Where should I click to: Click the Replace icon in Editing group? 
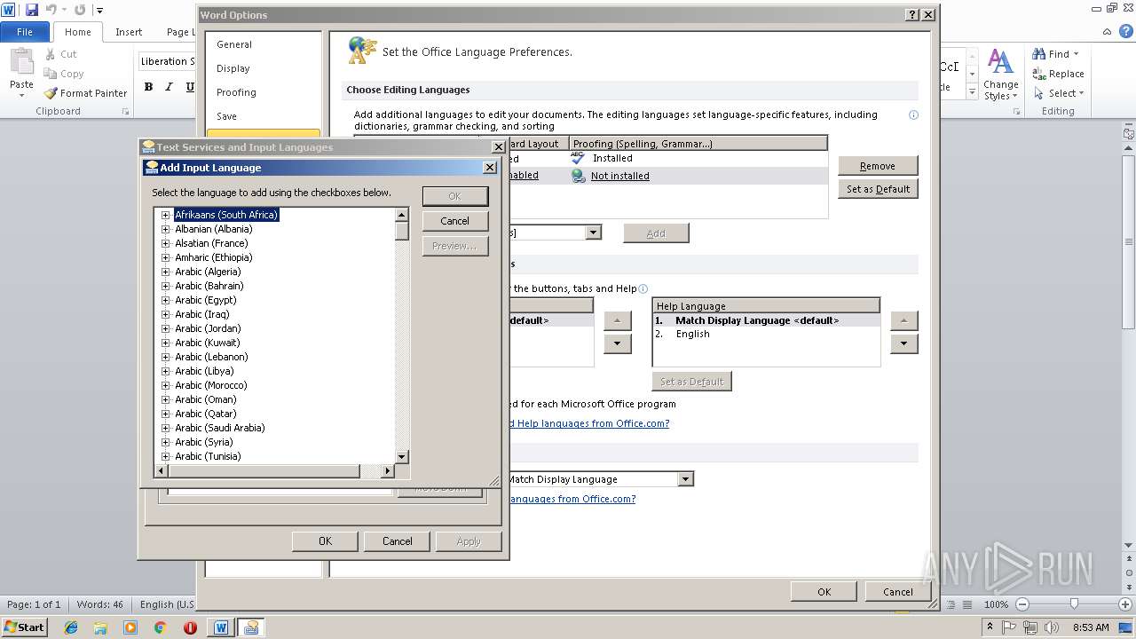(x=1038, y=74)
